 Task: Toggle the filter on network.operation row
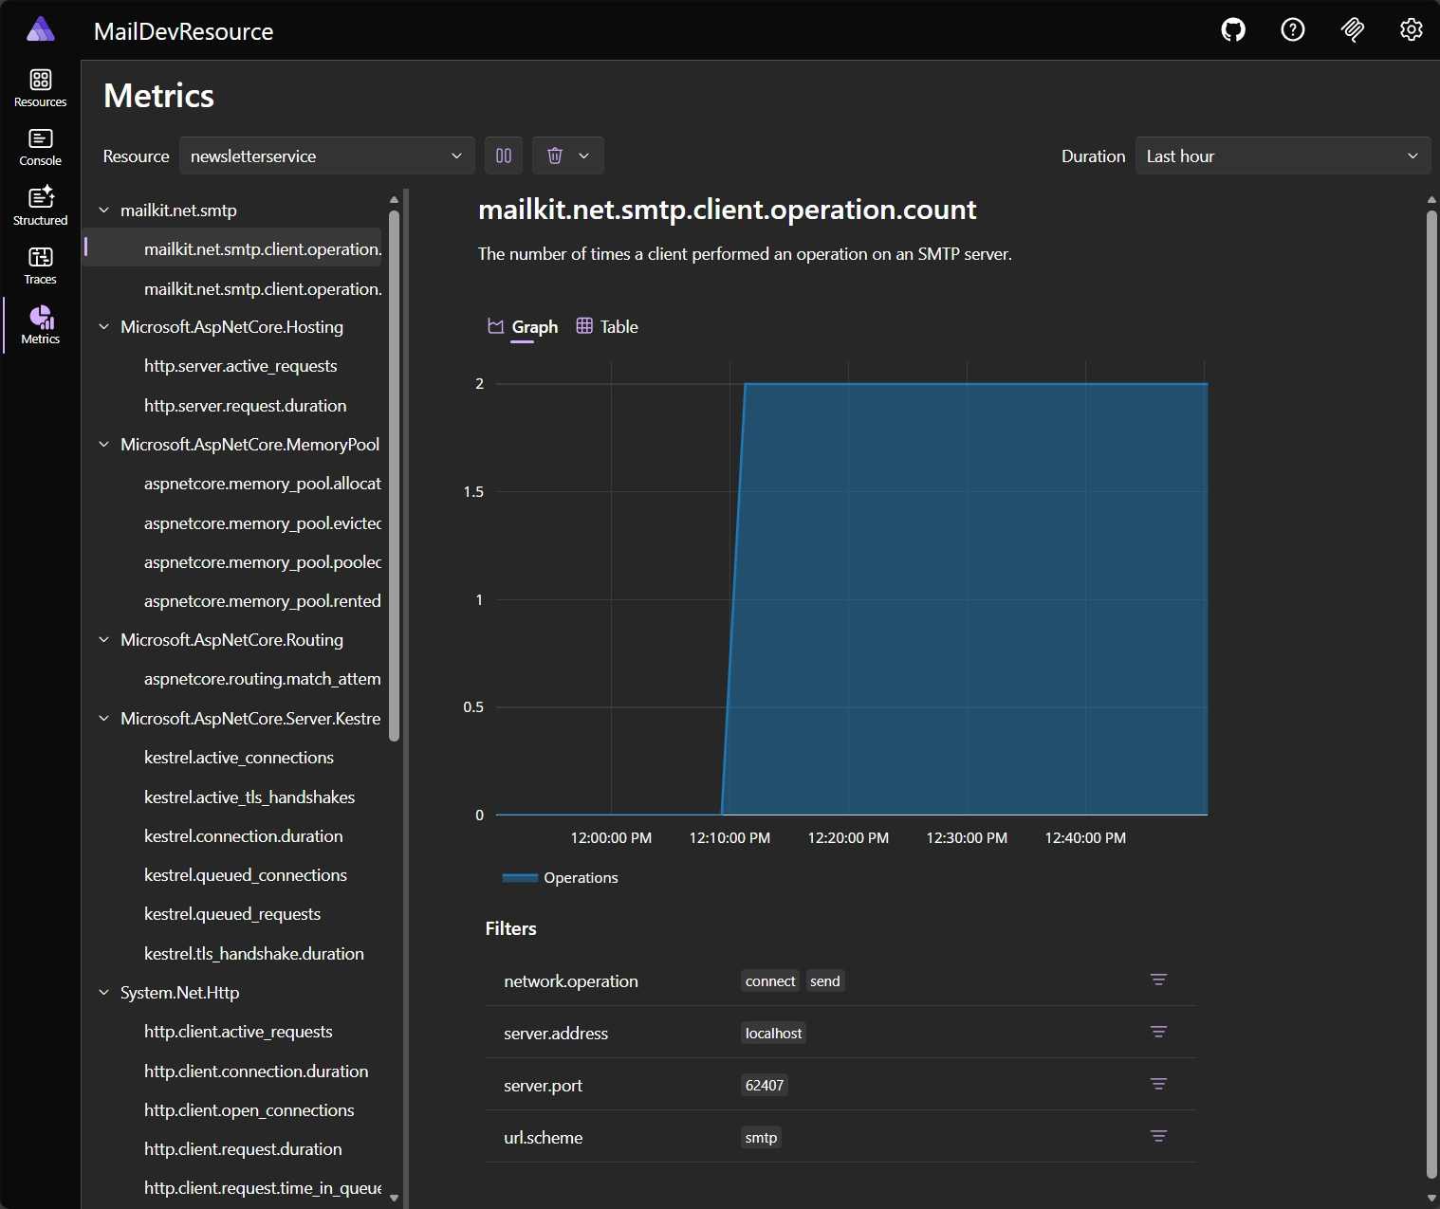coord(1159,980)
